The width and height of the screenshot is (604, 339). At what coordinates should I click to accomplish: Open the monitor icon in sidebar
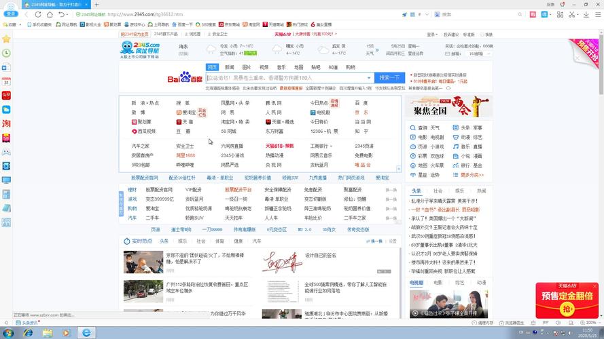tap(6, 180)
